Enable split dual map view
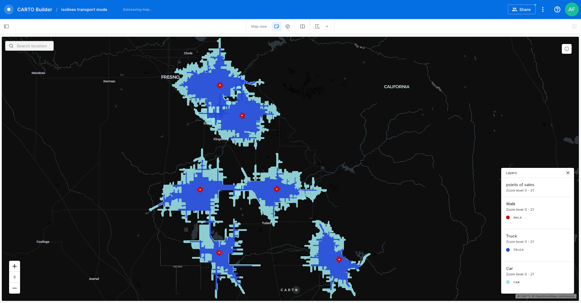This screenshot has width=581, height=303. [302, 27]
